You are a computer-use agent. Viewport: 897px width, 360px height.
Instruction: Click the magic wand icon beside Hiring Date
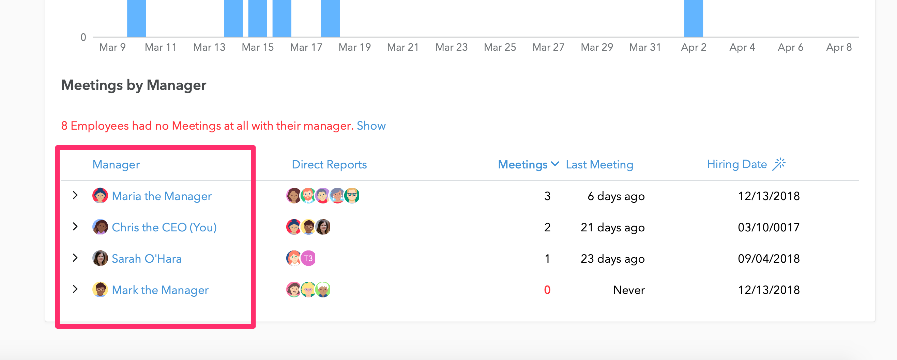tap(779, 164)
